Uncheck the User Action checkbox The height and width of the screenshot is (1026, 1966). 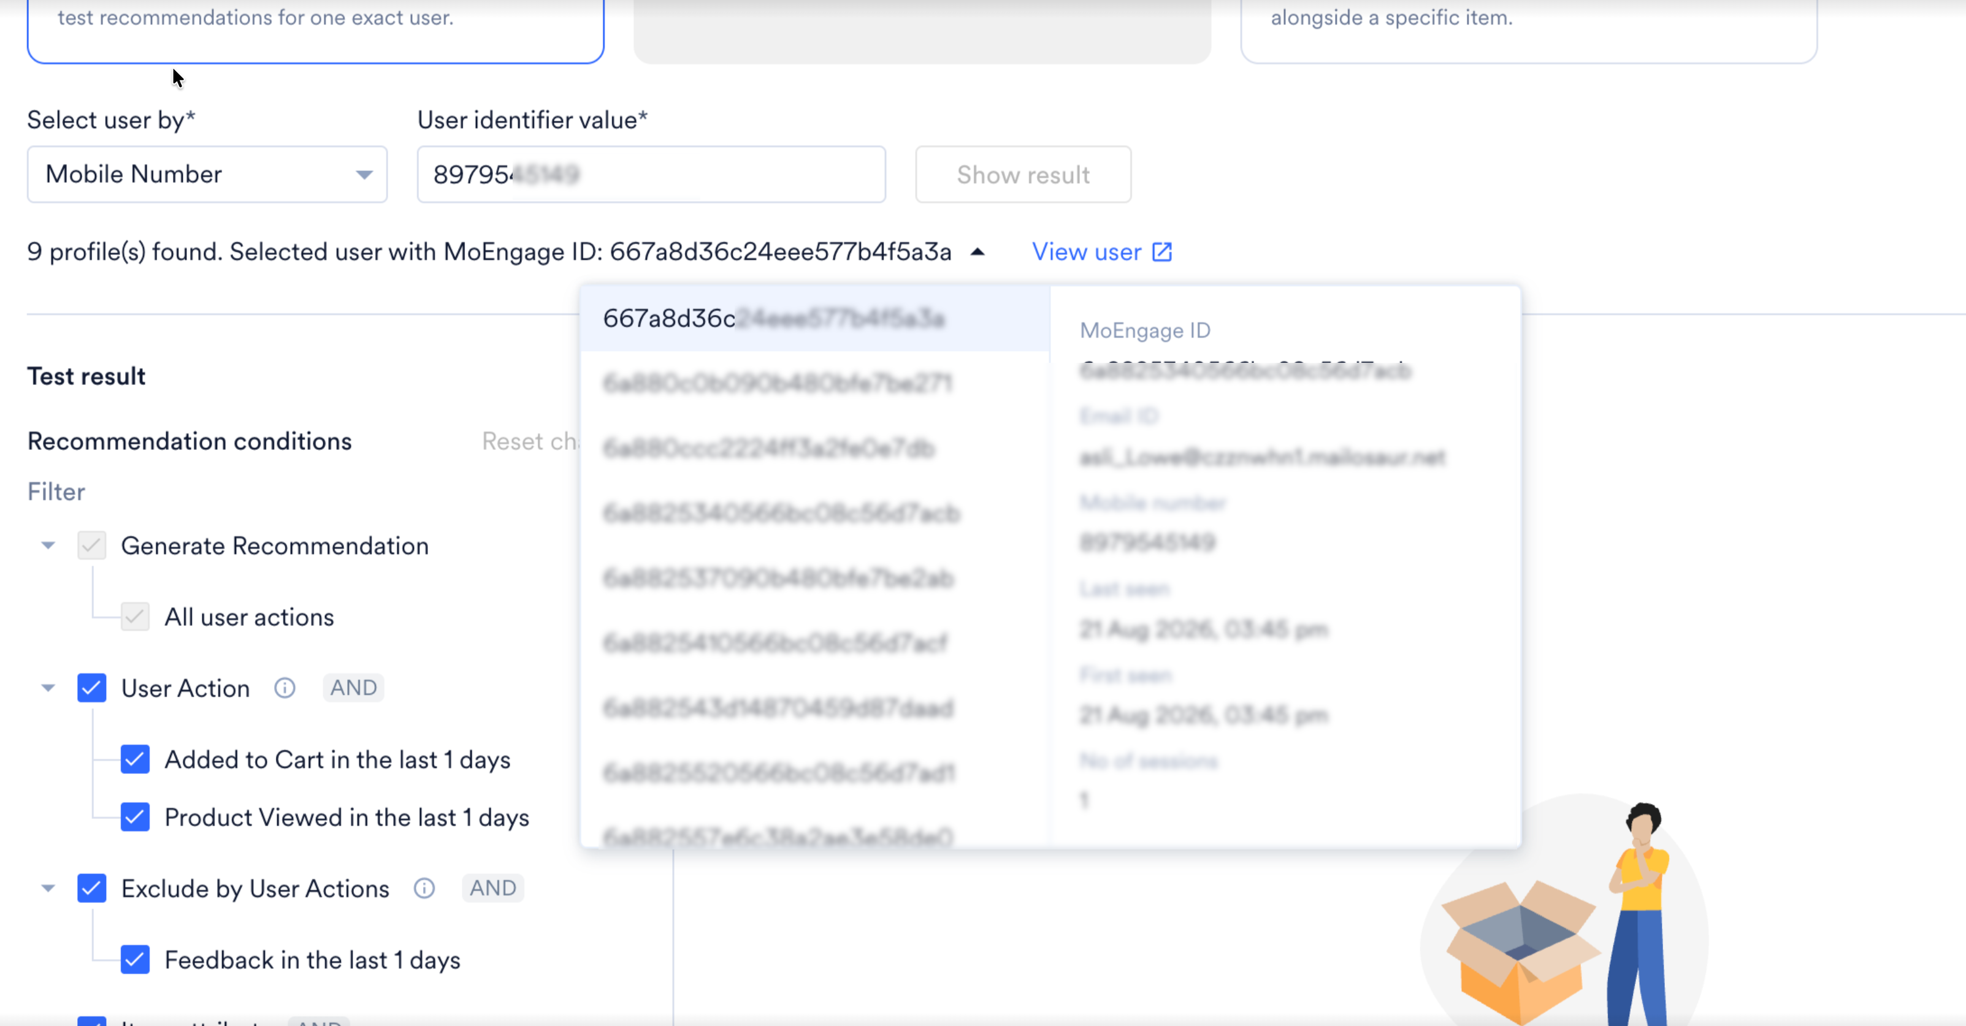click(91, 688)
